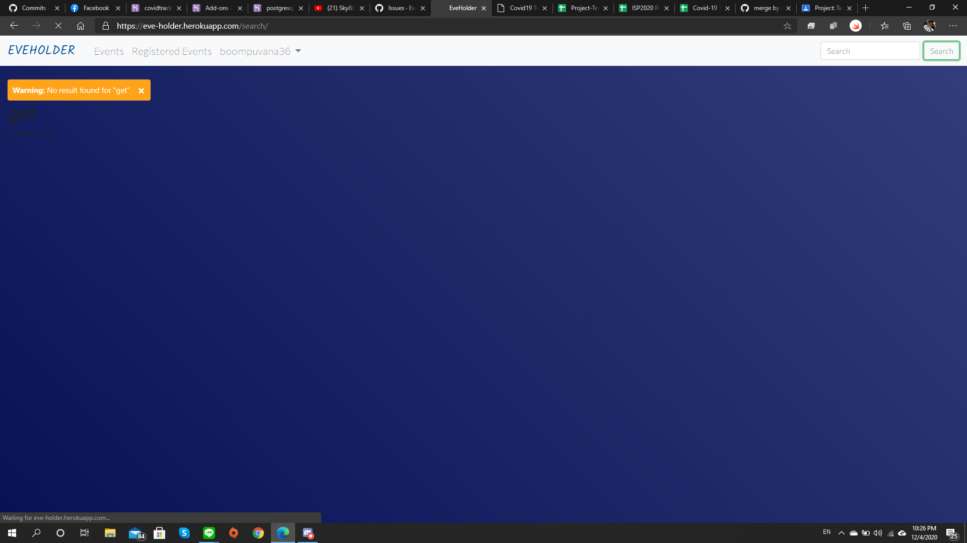The image size is (967, 543).
Task: Click the stop loading icon
Action: click(58, 26)
